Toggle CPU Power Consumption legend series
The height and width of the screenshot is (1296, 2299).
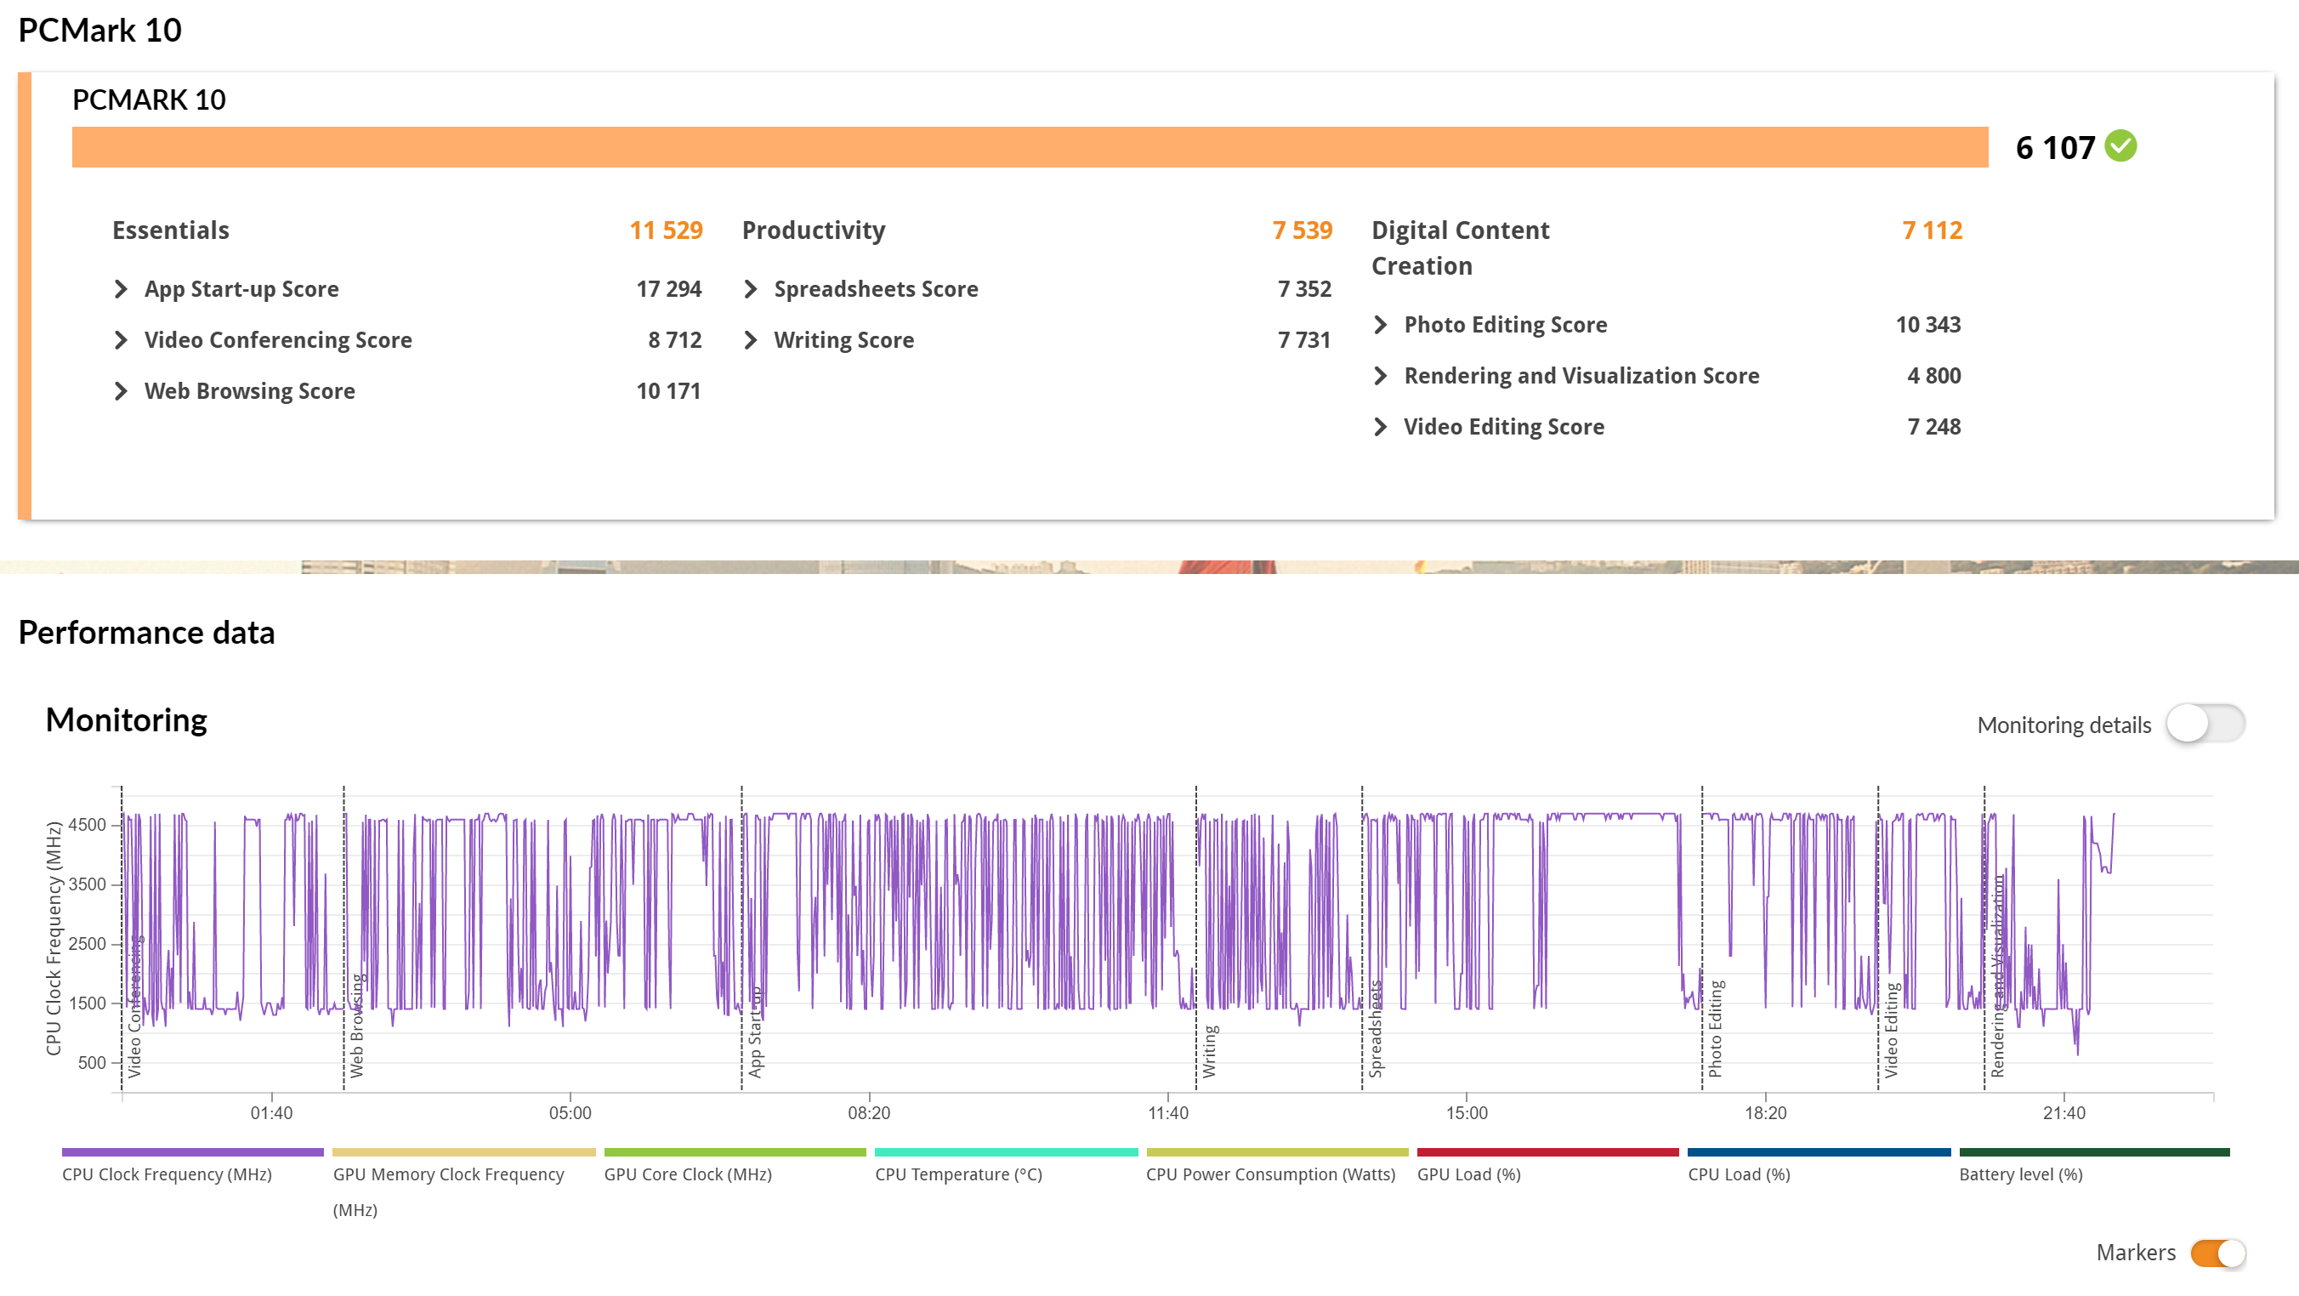coord(1277,1166)
